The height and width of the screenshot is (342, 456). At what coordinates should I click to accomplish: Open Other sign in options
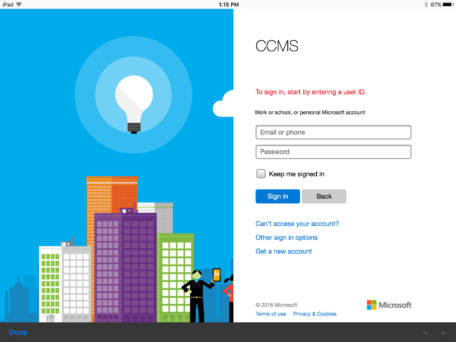coord(286,238)
